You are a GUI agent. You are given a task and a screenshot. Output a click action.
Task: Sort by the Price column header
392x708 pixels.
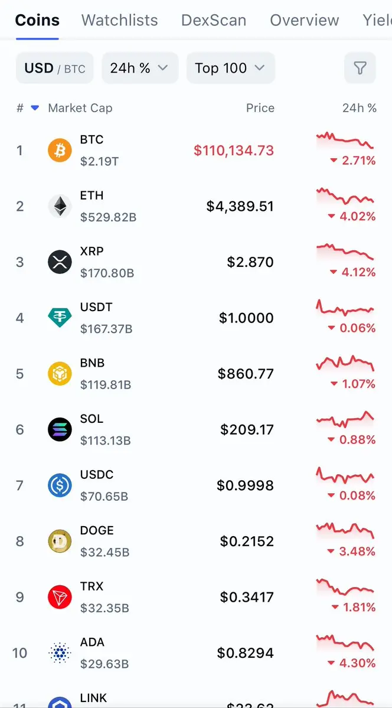(260, 109)
